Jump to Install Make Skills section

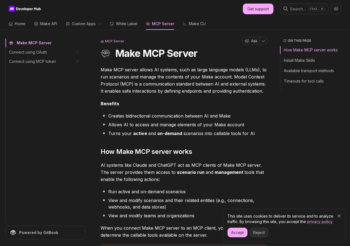[x=299, y=60]
